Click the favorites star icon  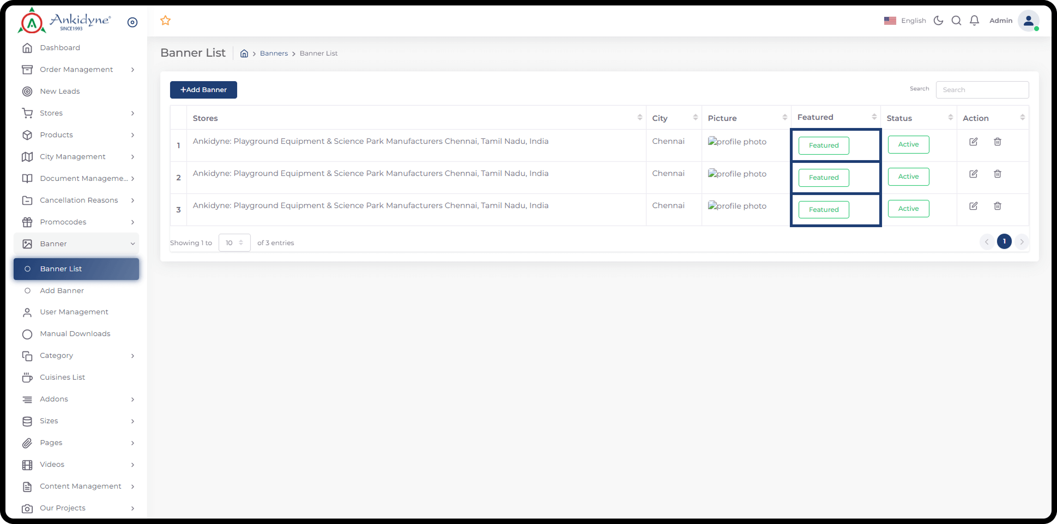click(166, 21)
